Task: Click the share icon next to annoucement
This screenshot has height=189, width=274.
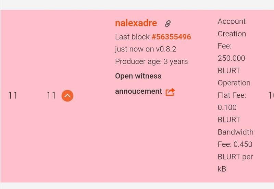Action: 170,92
